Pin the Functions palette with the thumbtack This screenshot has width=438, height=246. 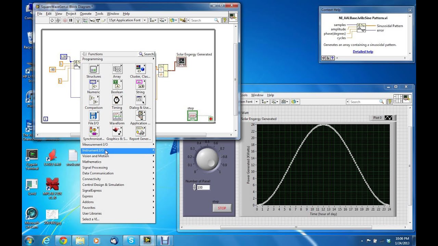pos(84,54)
